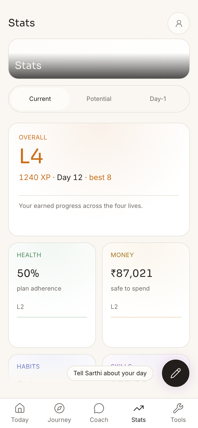Tap Tell Sarthi about your day
Viewport: 198px width, 428px height.
[x=110, y=373]
